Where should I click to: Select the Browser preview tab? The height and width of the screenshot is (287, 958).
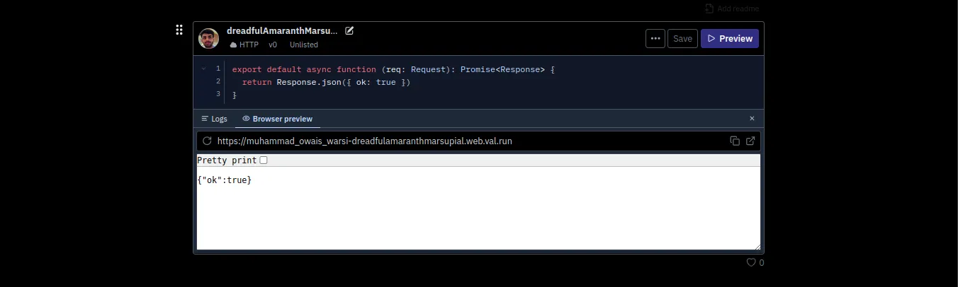(277, 119)
